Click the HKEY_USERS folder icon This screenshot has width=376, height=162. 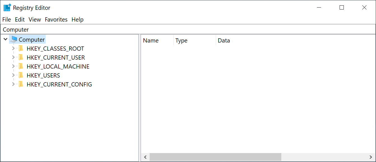coord(21,75)
